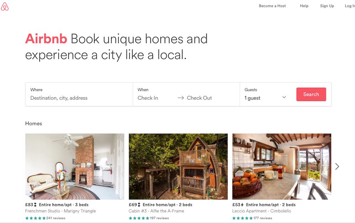Viewport: 355px width, 223px height.
Task: Click the Sign Up link
Action: click(x=327, y=6)
